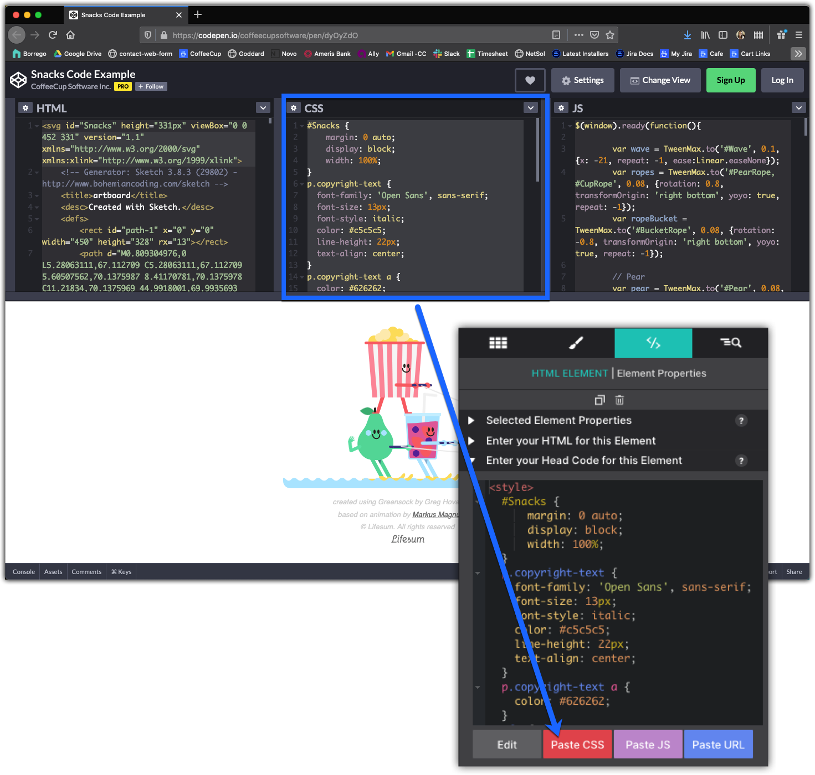Open a new browser tab plus
The height and width of the screenshot is (775, 815).
click(x=198, y=14)
